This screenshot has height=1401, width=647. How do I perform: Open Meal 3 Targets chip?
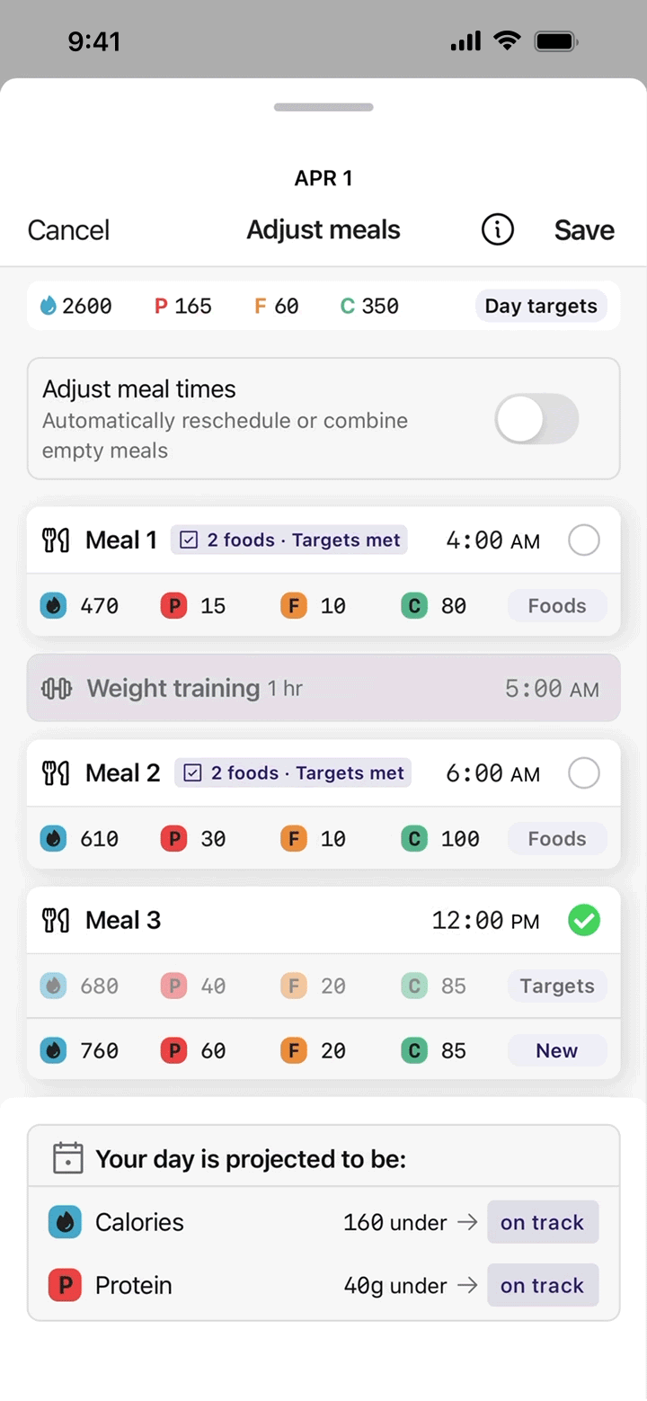click(x=556, y=986)
